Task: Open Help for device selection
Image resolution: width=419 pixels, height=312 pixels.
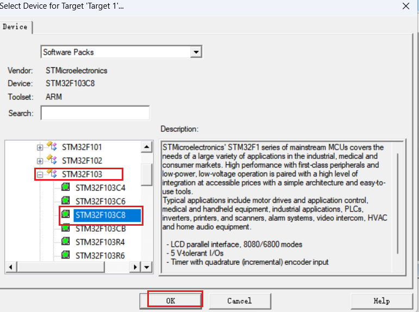Action: click(x=382, y=301)
